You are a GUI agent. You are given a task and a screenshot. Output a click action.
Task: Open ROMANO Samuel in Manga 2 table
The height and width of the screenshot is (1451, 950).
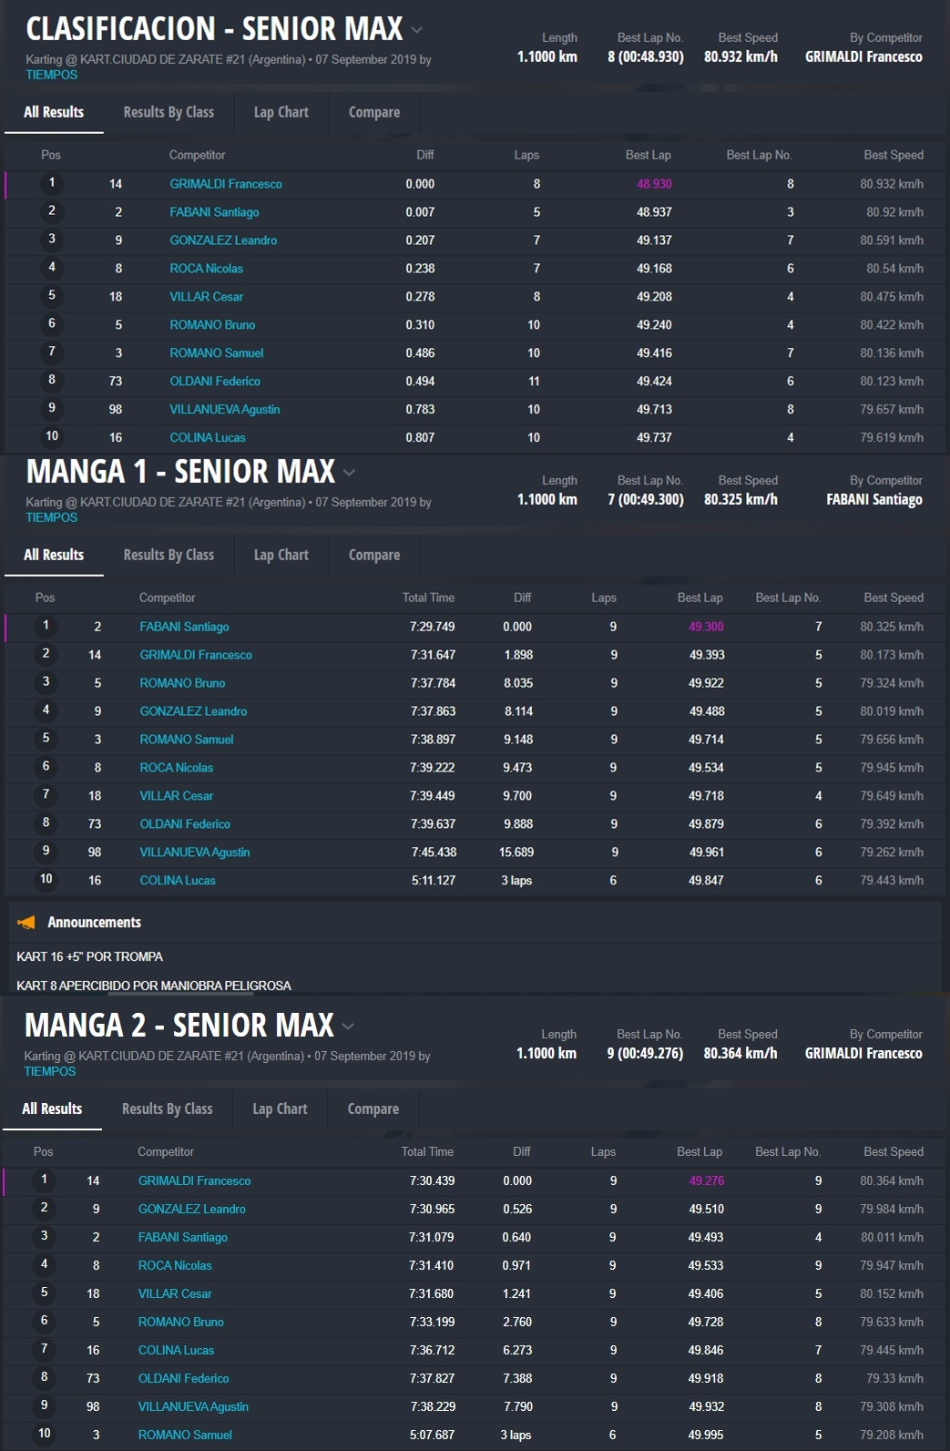tap(185, 1435)
